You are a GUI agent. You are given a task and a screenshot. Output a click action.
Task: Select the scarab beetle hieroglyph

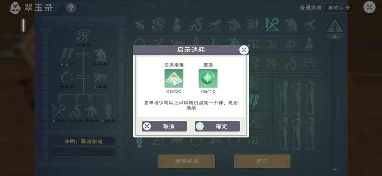pos(253,25)
